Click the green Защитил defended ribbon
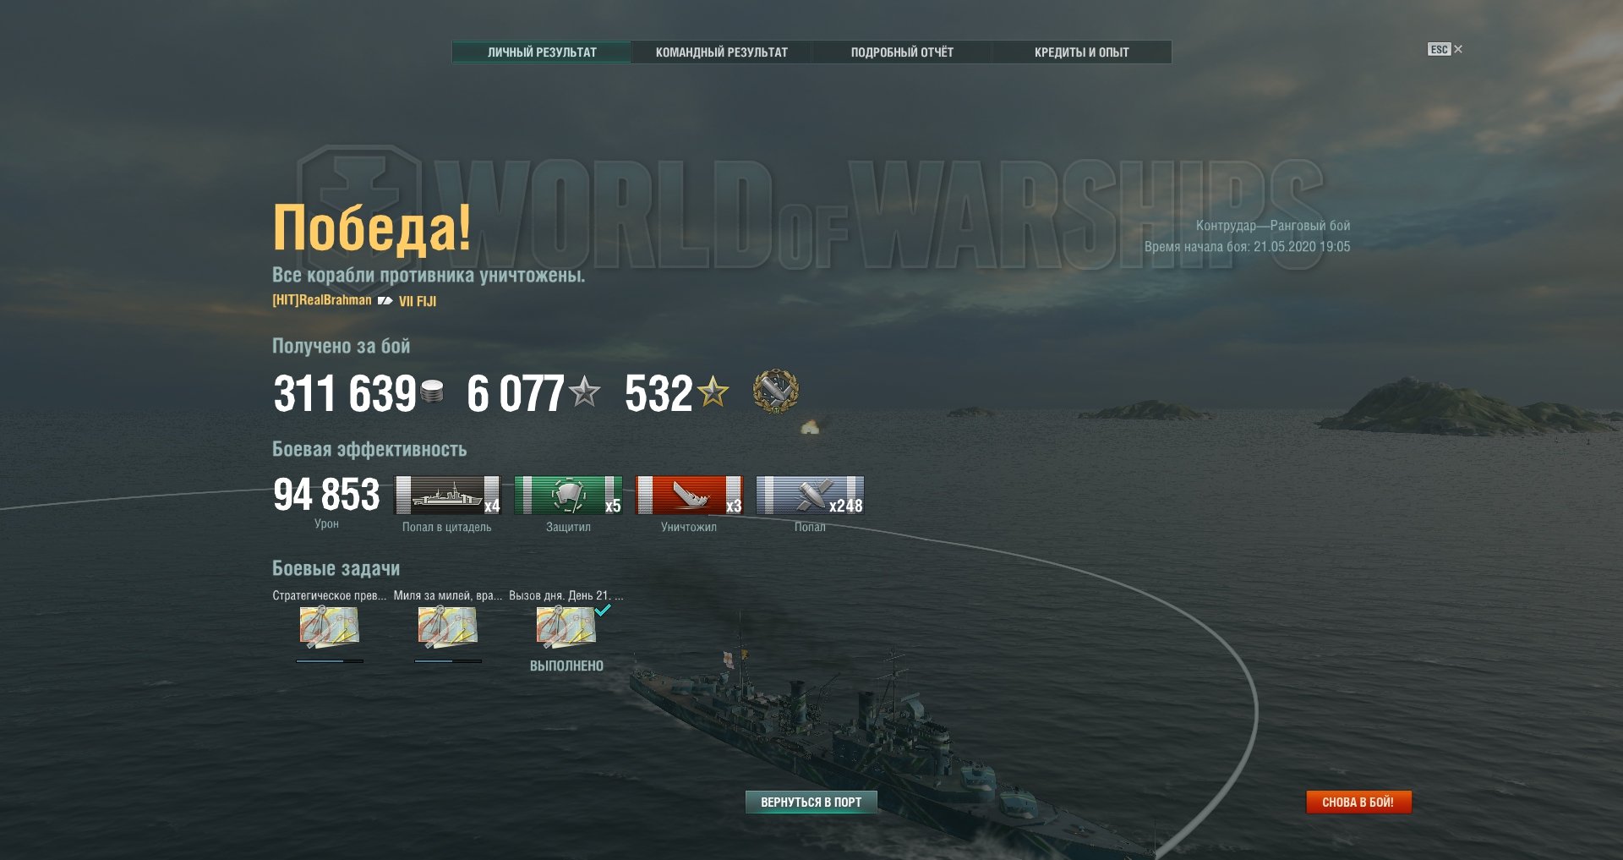Image resolution: width=1623 pixels, height=860 pixels. pos(568,495)
